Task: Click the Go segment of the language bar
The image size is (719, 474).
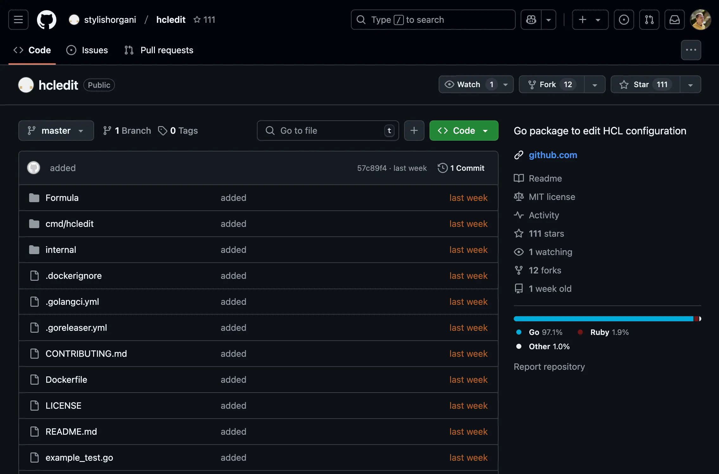Action: (x=602, y=319)
